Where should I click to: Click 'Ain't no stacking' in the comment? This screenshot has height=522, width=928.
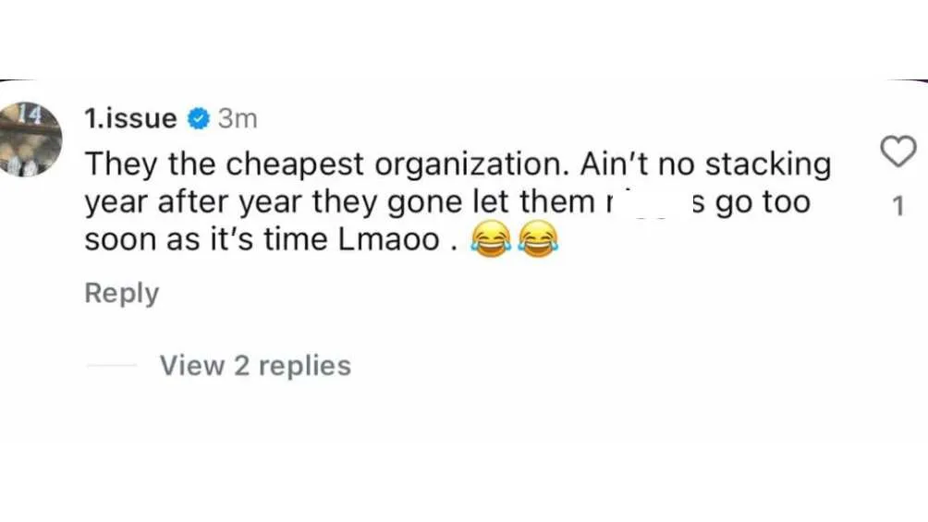(x=706, y=164)
